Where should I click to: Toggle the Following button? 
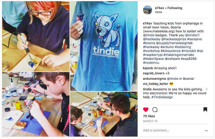tap(175, 8)
